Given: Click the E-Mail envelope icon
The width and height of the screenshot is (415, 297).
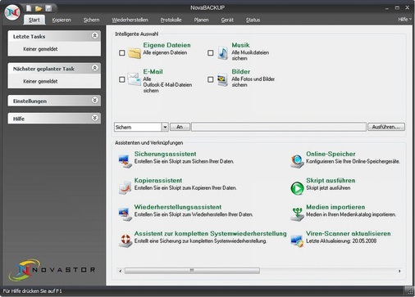Looking at the screenshot, I should point(135,79).
